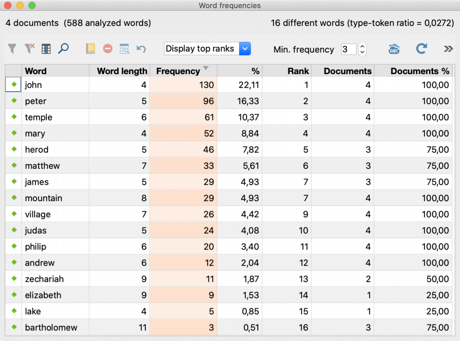Click the filter funnel icon

coord(13,49)
